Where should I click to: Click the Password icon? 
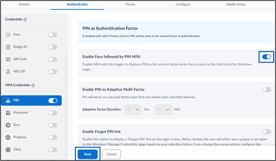pyautogui.click(x=8, y=113)
